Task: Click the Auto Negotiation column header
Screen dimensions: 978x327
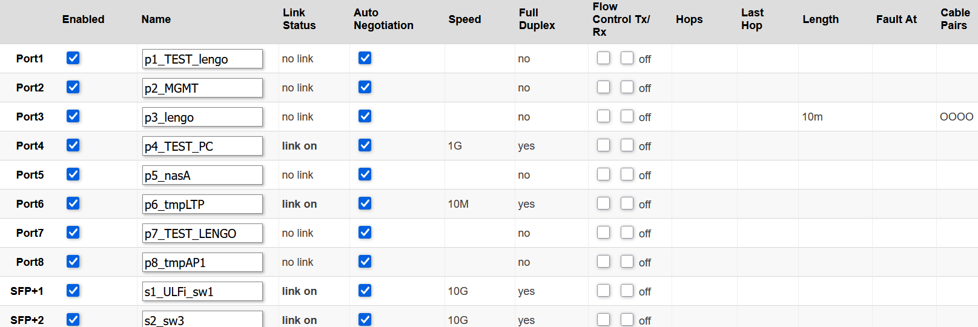Action: click(383, 19)
